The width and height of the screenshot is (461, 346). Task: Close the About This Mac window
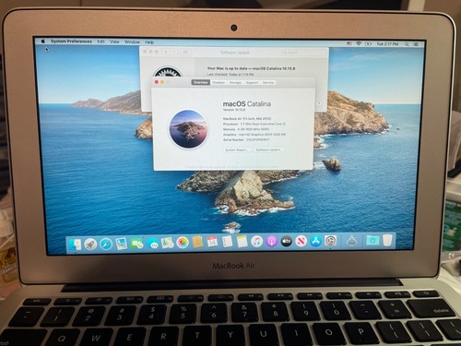(x=157, y=82)
